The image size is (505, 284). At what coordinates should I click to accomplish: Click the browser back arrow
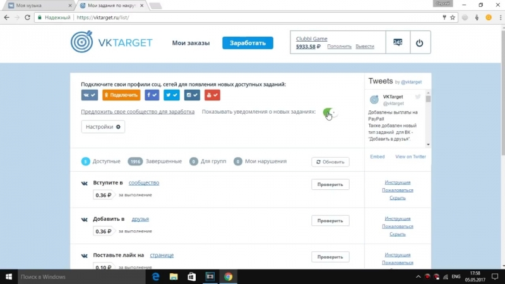pos(7,18)
